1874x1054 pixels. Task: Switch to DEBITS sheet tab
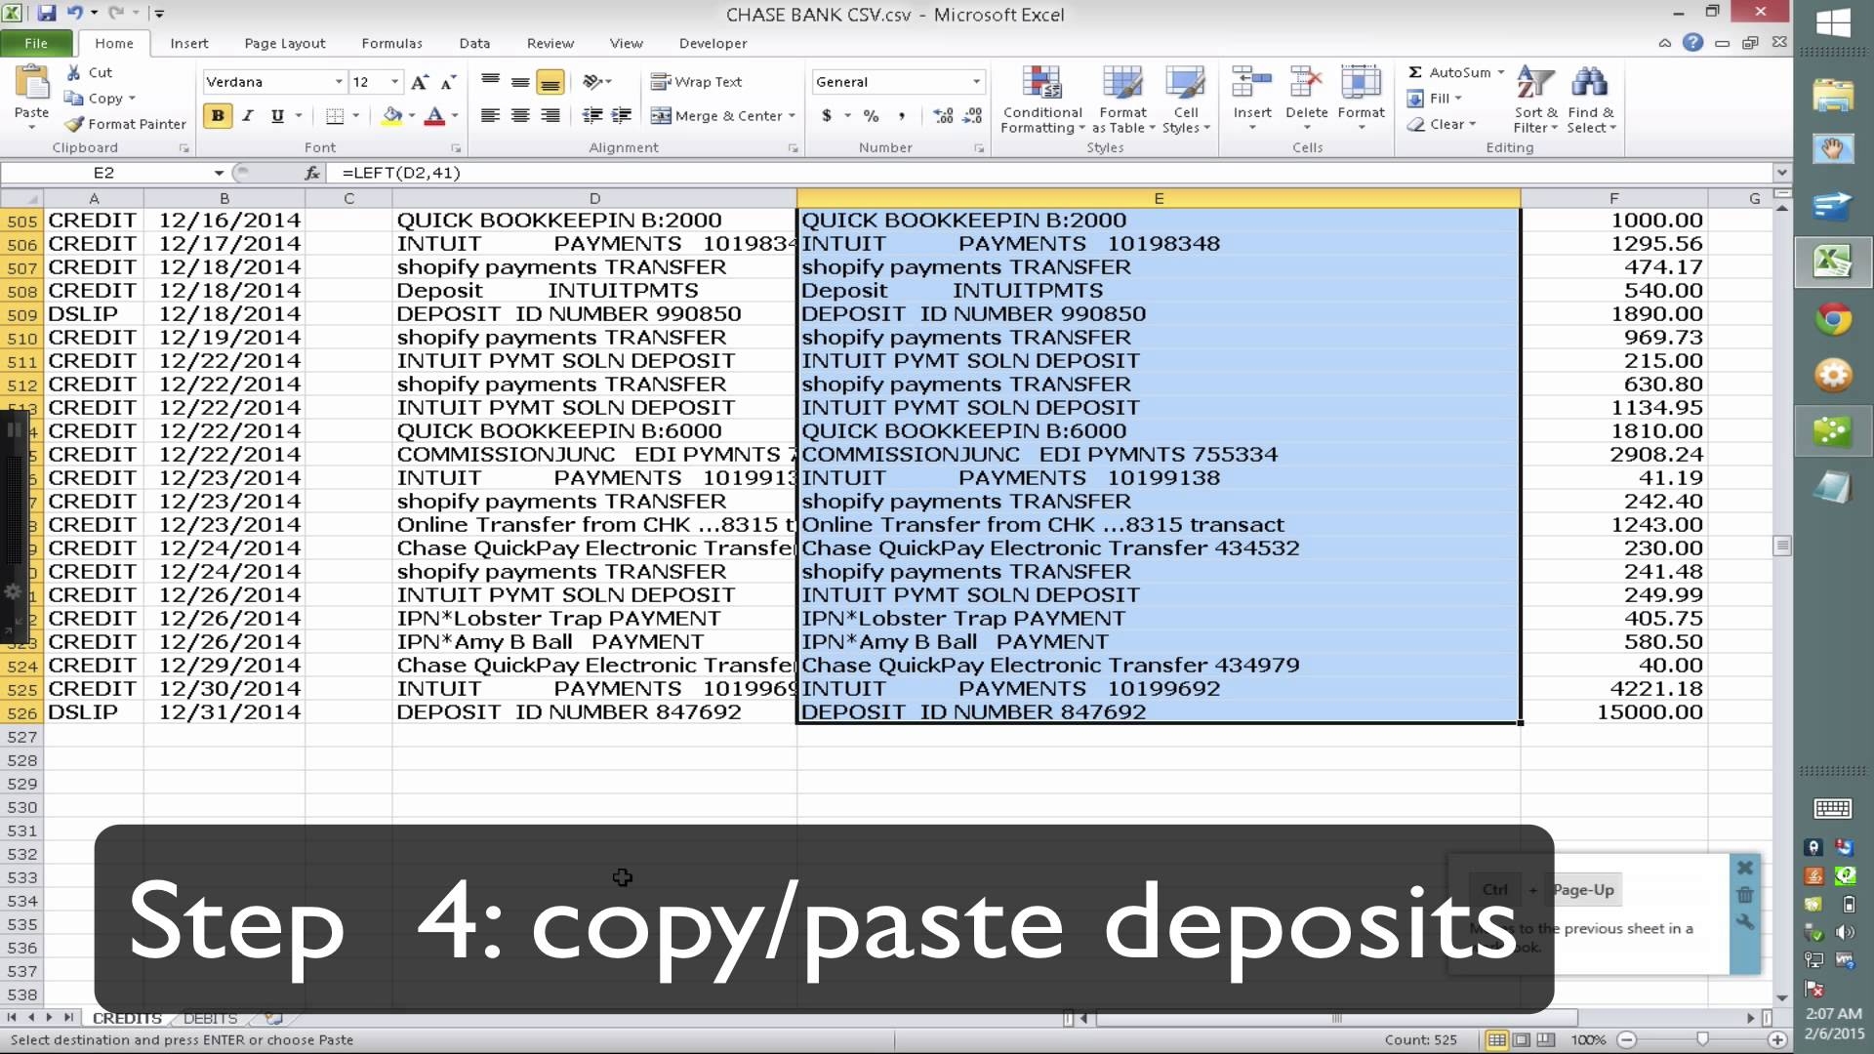(x=209, y=1017)
